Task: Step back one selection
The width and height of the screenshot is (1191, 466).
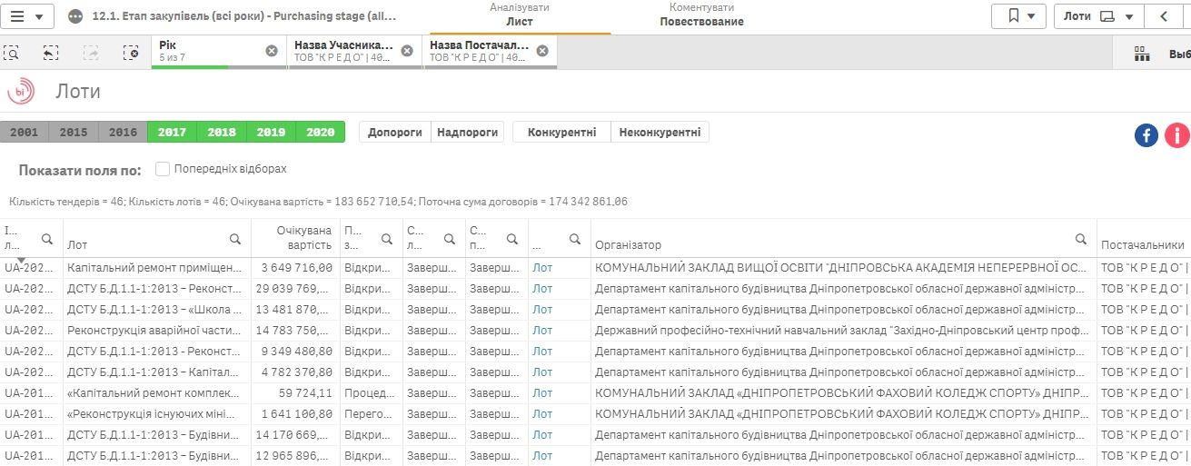Action: coord(51,53)
